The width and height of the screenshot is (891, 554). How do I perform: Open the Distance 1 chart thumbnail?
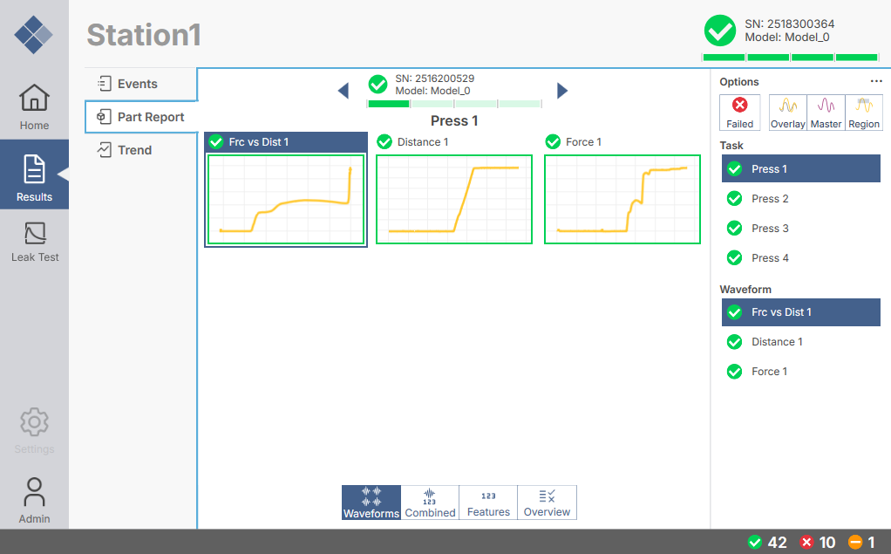(454, 200)
